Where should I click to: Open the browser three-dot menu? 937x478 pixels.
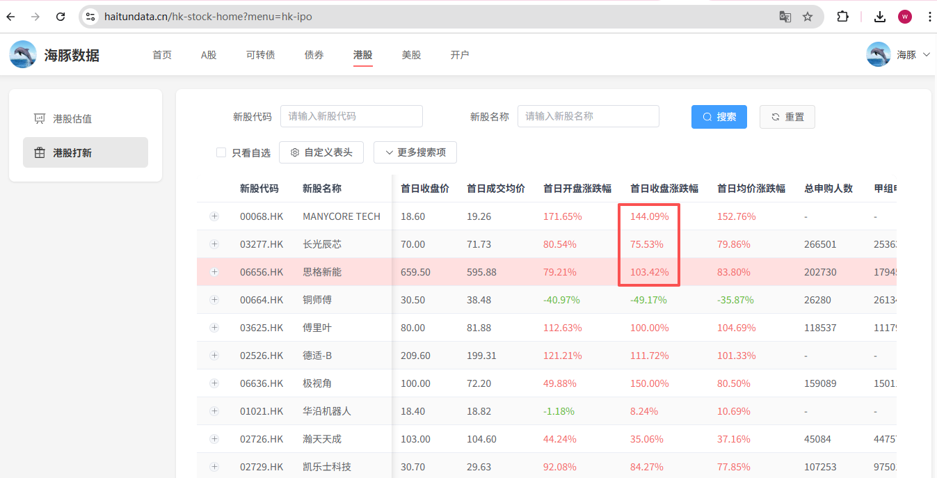point(930,17)
